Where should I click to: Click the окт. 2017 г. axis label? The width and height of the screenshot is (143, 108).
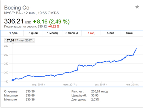point(101,85)
